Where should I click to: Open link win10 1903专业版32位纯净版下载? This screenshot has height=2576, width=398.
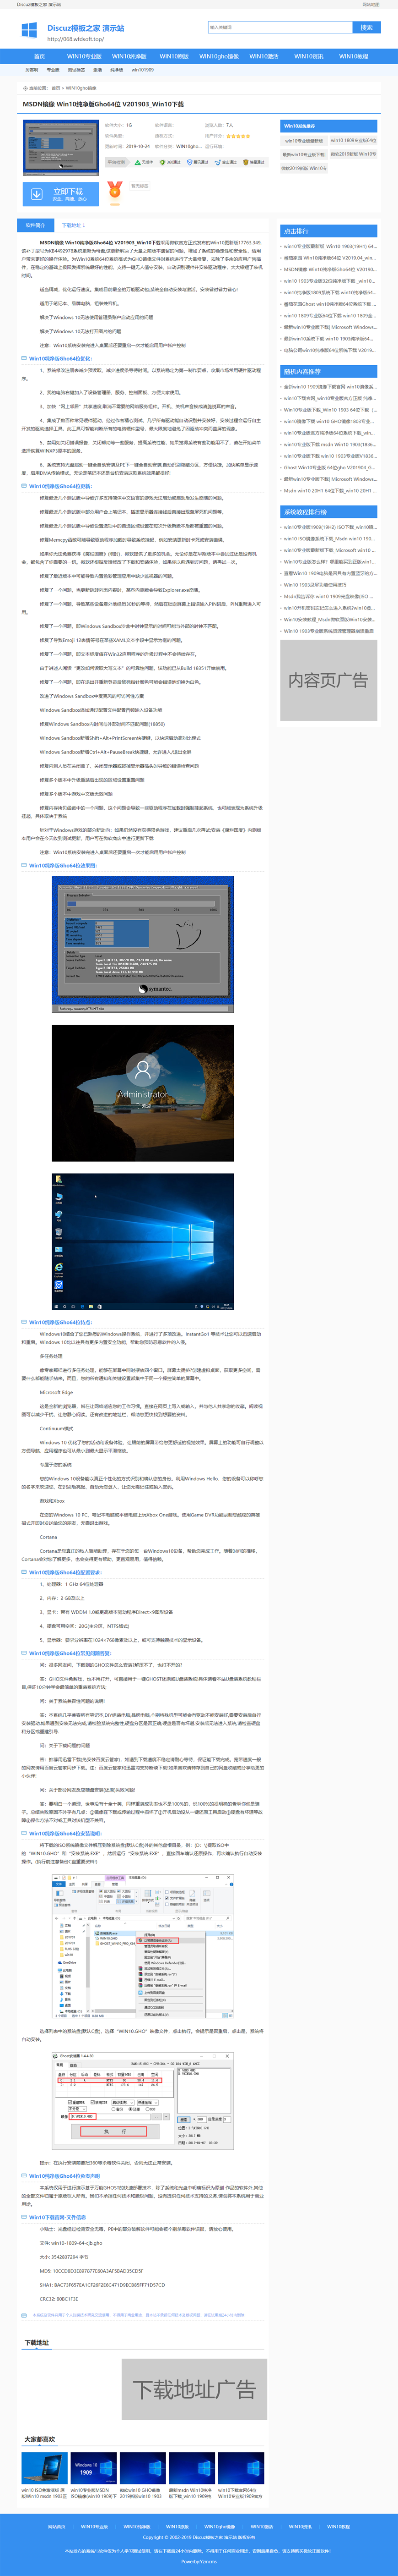329,281
